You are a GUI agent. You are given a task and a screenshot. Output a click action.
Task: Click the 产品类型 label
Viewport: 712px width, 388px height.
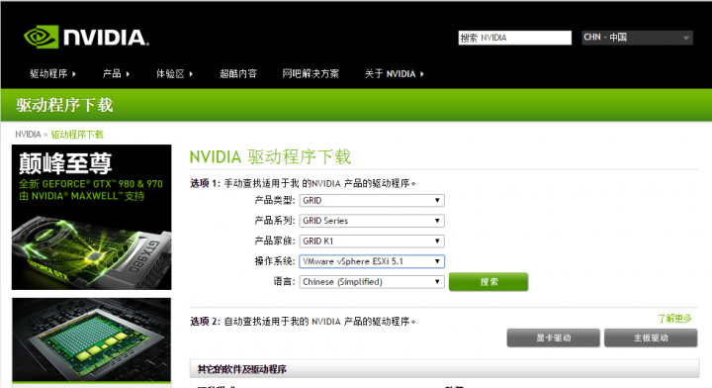(x=275, y=200)
